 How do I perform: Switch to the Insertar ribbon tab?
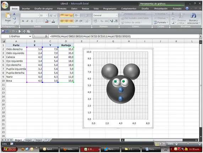click(x=26, y=9)
